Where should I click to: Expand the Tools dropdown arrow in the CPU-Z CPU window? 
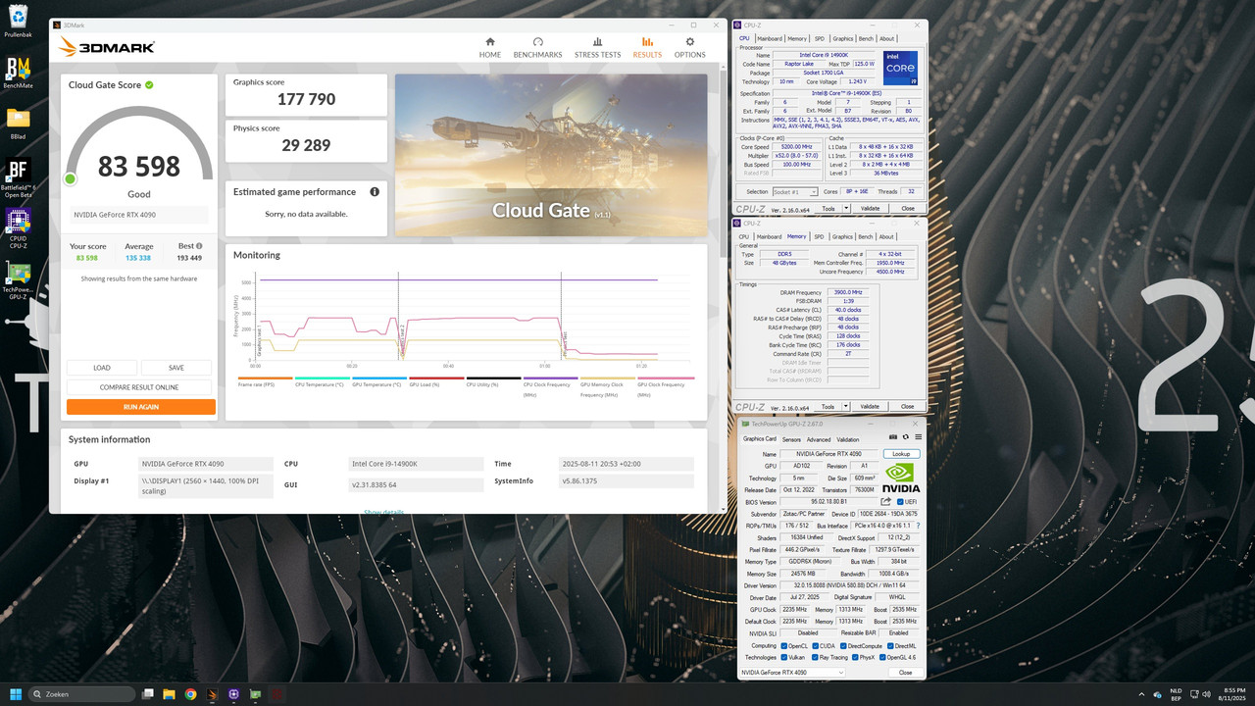tap(846, 209)
